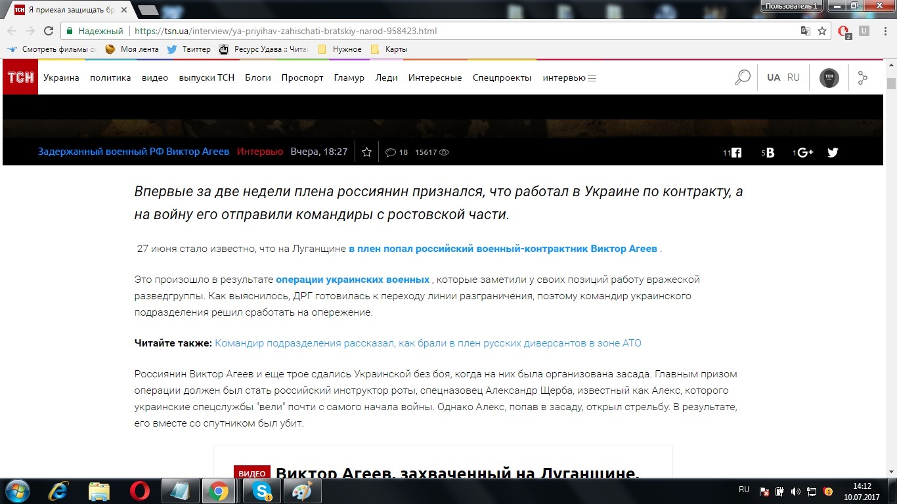This screenshot has height=504, width=897.
Task: Share the article on Facebook
Action: point(736,152)
